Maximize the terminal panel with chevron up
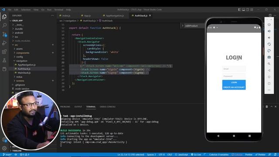279x157 pixels. click(271, 106)
